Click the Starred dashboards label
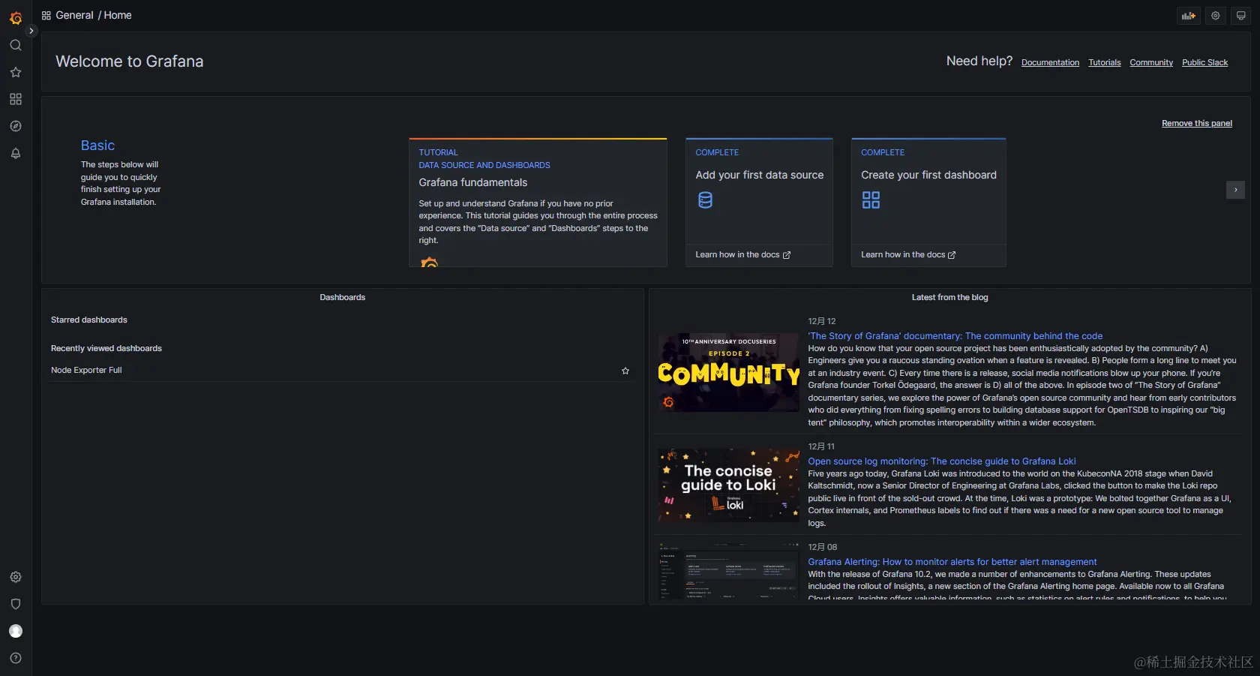The image size is (1260, 676). 89,320
